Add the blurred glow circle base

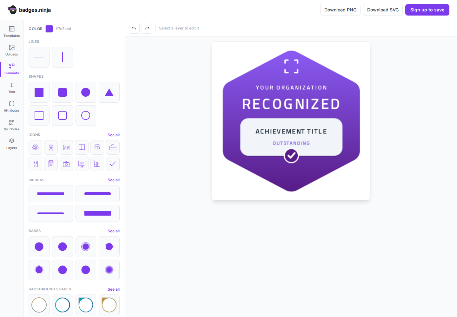point(109,270)
